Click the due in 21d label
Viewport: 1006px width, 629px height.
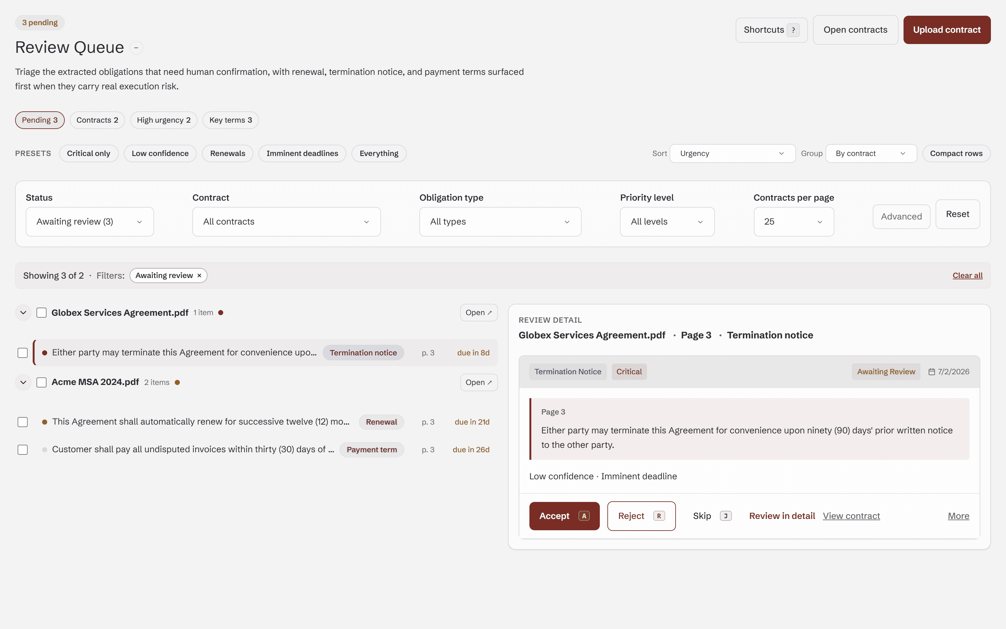(x=472, y=422)
